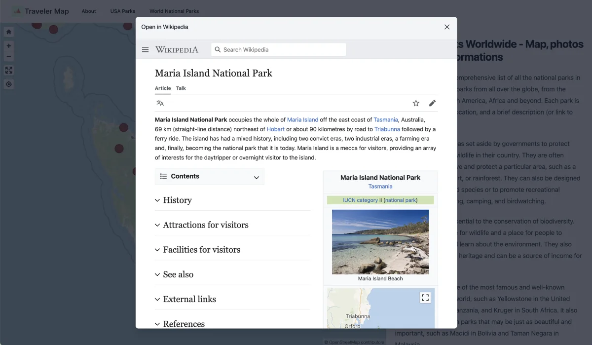Zoom in on the Traveler Map
Viewport: 592px width, 345px height.
8,46
